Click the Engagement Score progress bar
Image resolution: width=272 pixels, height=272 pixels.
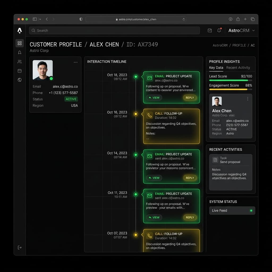click(x=231, y=89)
